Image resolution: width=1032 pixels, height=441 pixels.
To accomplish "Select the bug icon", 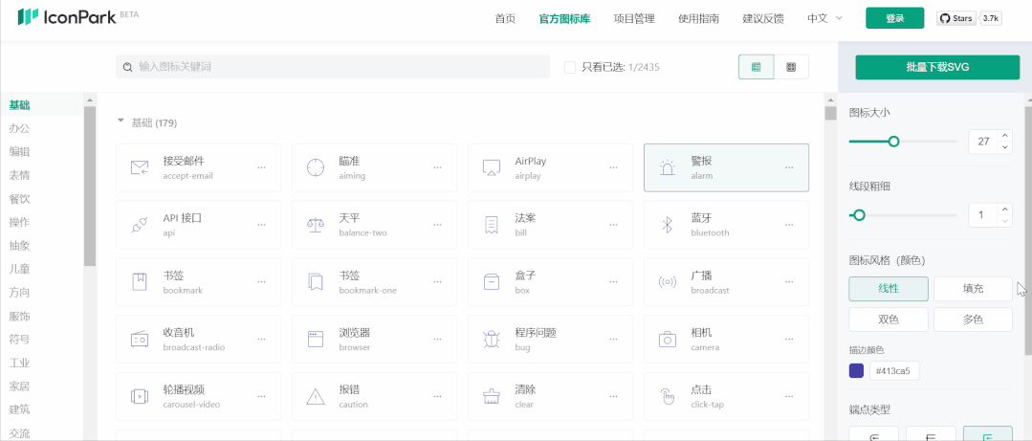I will click(492, 340).
